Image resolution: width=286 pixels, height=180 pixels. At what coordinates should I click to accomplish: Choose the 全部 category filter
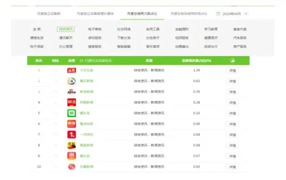tap(37, 29)
